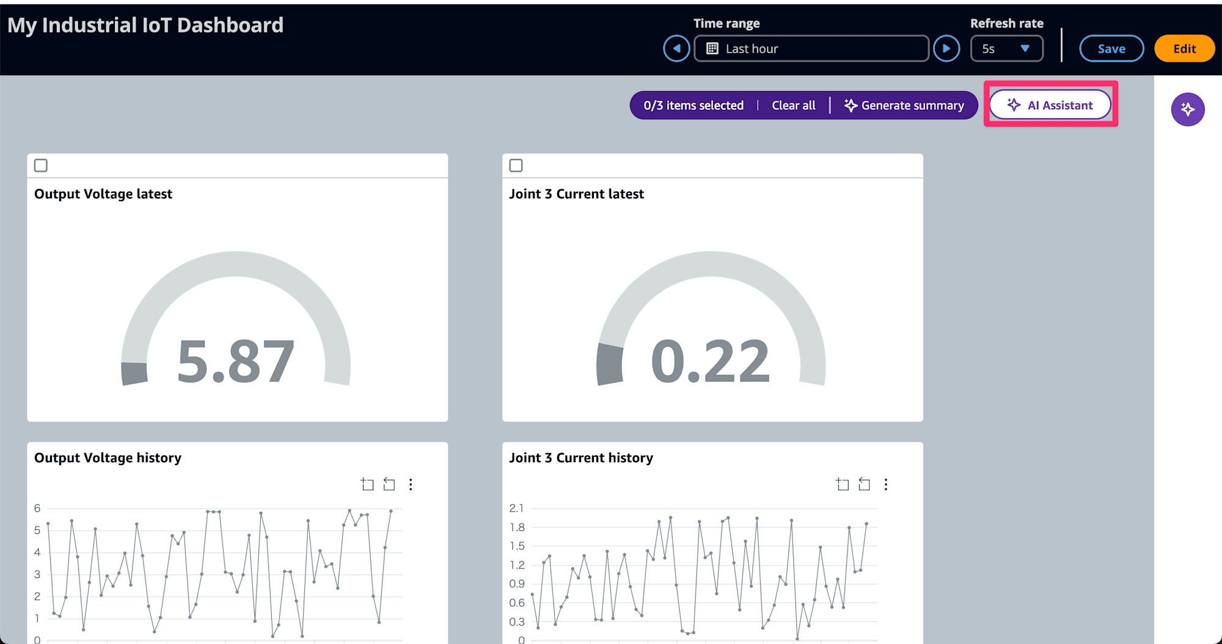The height and width of the screenshot is (644, 1222).
Task: Open the Last hour time range picker
Action: 811,49
